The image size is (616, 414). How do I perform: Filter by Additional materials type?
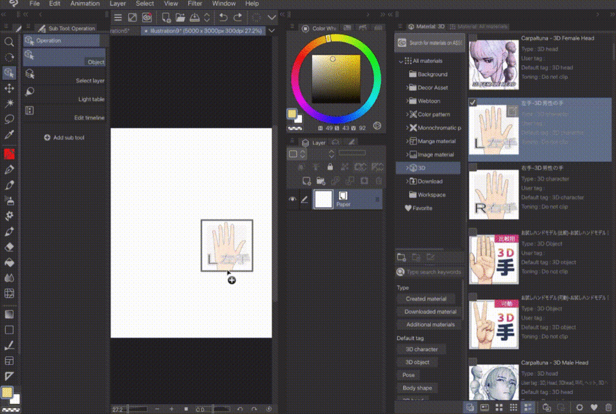430,324
